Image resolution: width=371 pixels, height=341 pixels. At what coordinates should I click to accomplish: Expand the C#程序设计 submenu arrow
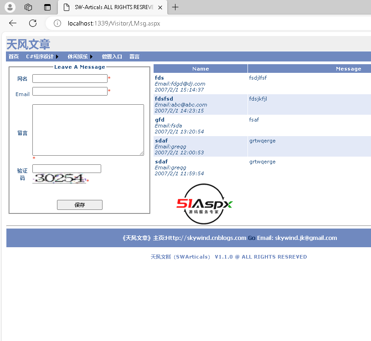click(57, 56)
